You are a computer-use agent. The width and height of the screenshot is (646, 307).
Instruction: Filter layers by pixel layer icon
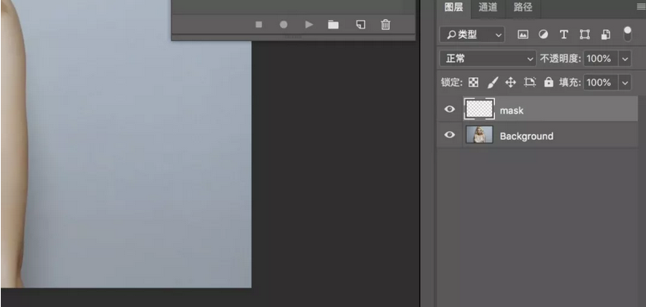coord(523,35)
